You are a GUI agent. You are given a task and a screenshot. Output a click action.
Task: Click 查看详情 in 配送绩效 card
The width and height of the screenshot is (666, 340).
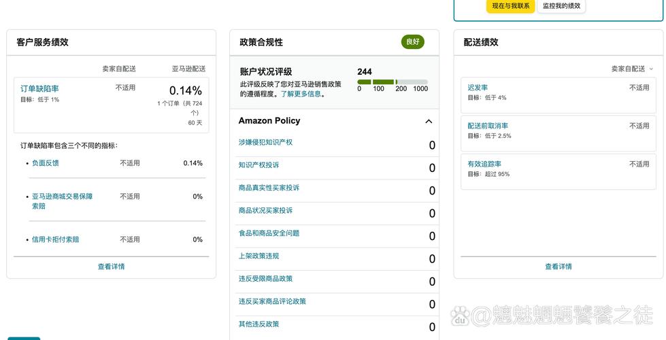559,267
